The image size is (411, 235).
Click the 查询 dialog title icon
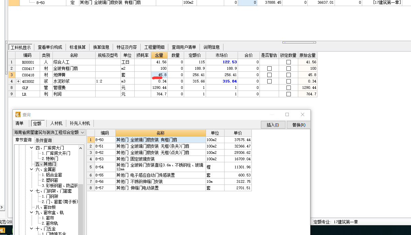pos(18,115)
